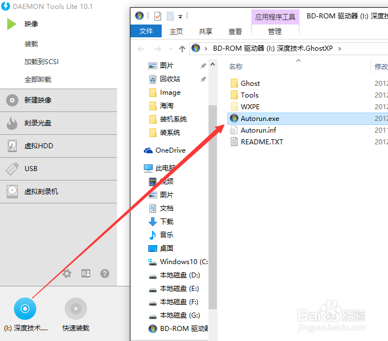Expand the address bar chevron before BD-ROM
Viewport: 388px width, 341px height.
[x=206, y=48]
